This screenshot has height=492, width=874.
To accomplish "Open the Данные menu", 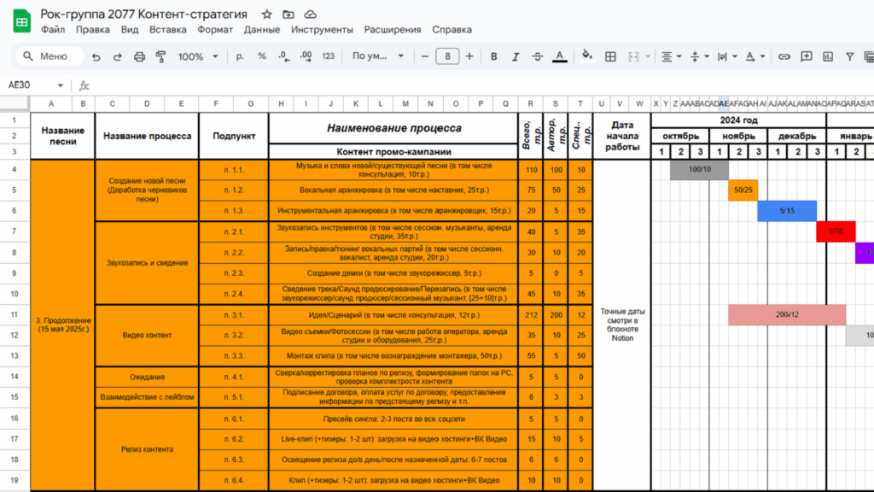I will (x=261, y=30).
